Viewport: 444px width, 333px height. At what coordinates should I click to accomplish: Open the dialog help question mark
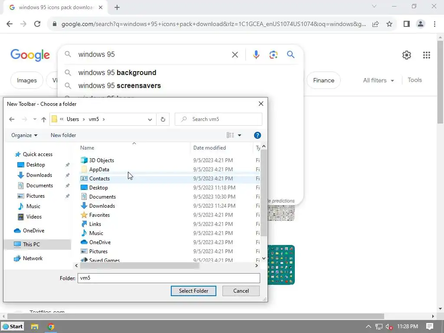pos(258,135)
